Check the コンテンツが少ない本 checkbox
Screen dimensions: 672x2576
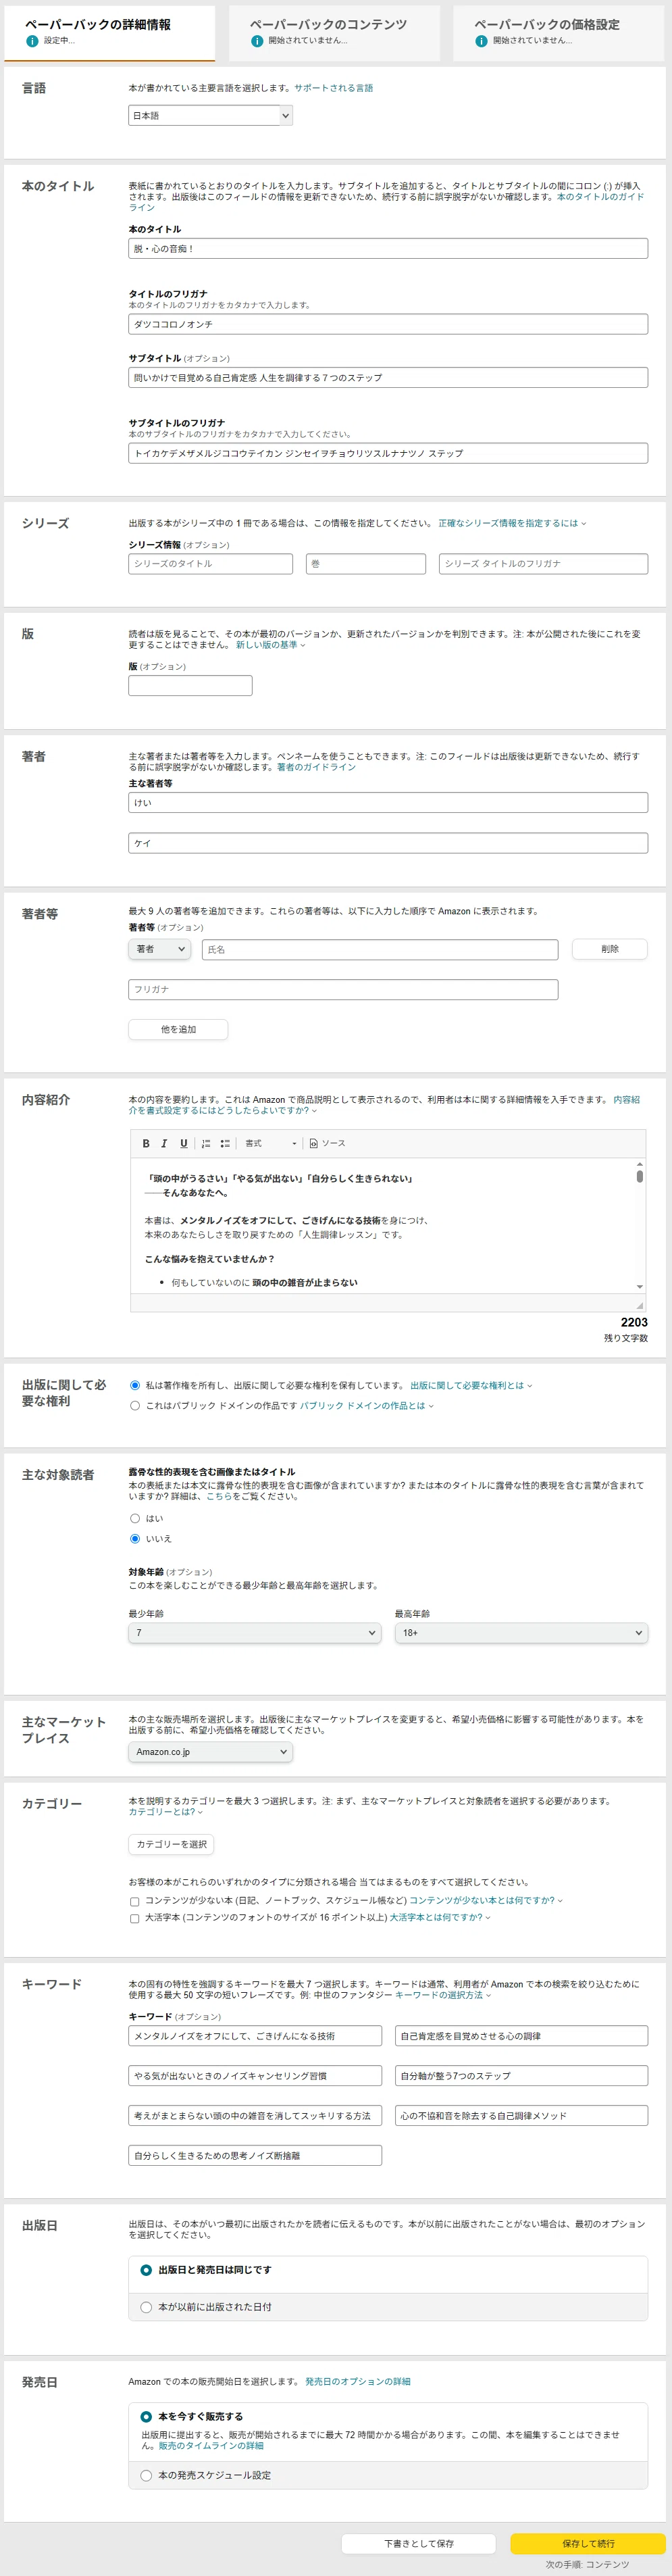(135, 1902)
